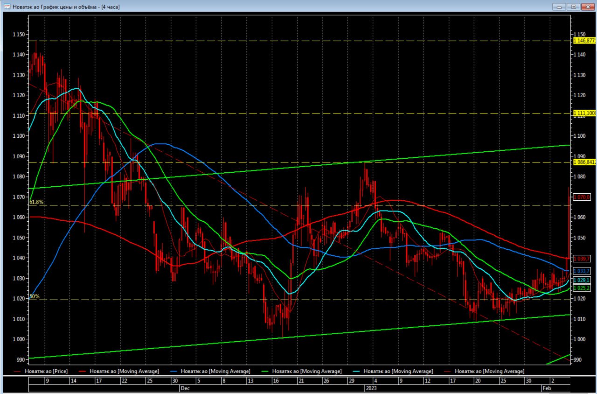Click the 50% Fibonacci level label
This screenshot has height=394, width=597.
pos(34,296)
